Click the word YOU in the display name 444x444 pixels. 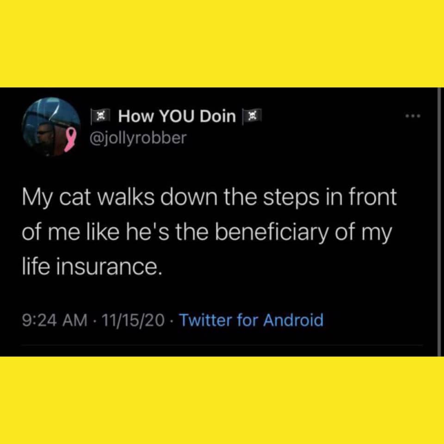pos(177,116)
